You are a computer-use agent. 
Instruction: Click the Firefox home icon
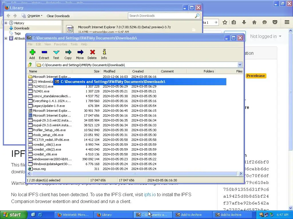254,22
